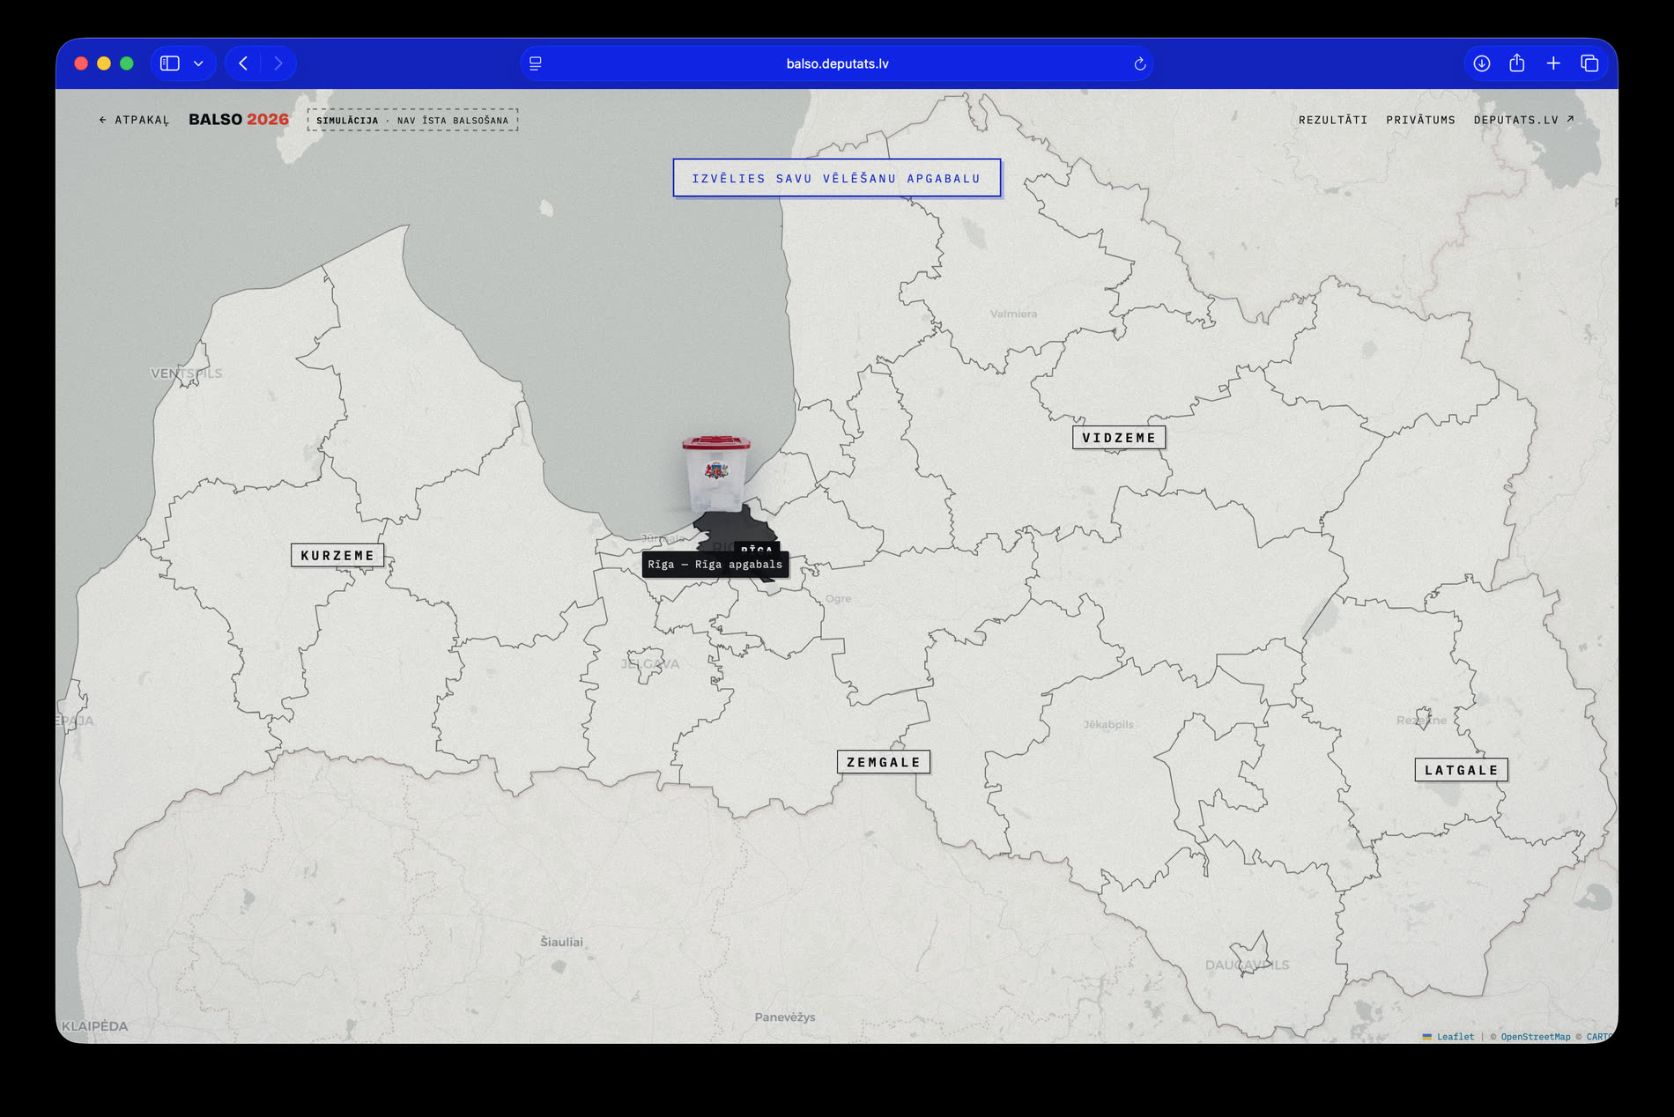
Task: Select the LATGALE region label
Action: tap(1462, 770)
